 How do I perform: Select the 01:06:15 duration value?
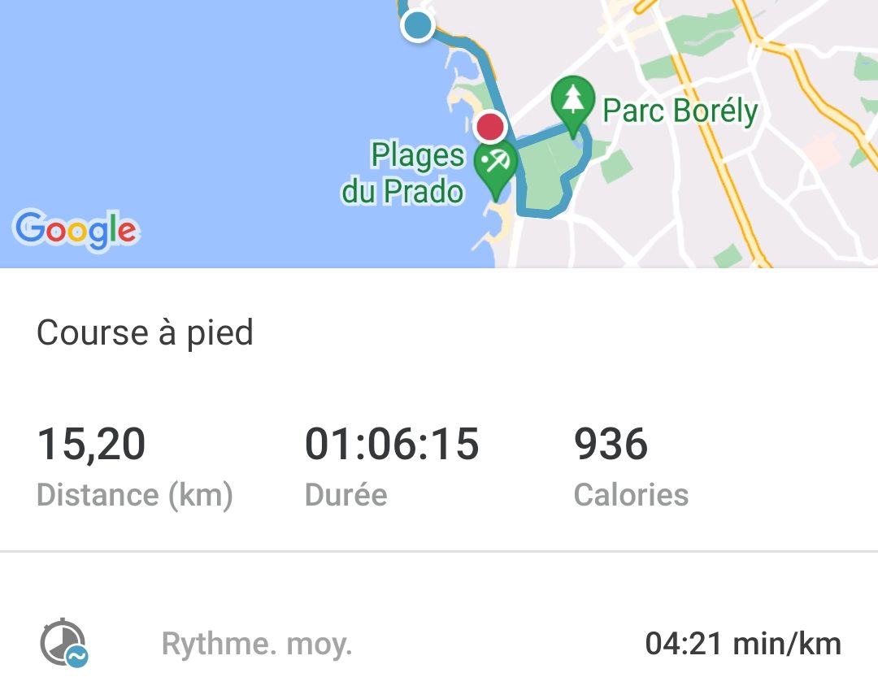coord(392,444)
